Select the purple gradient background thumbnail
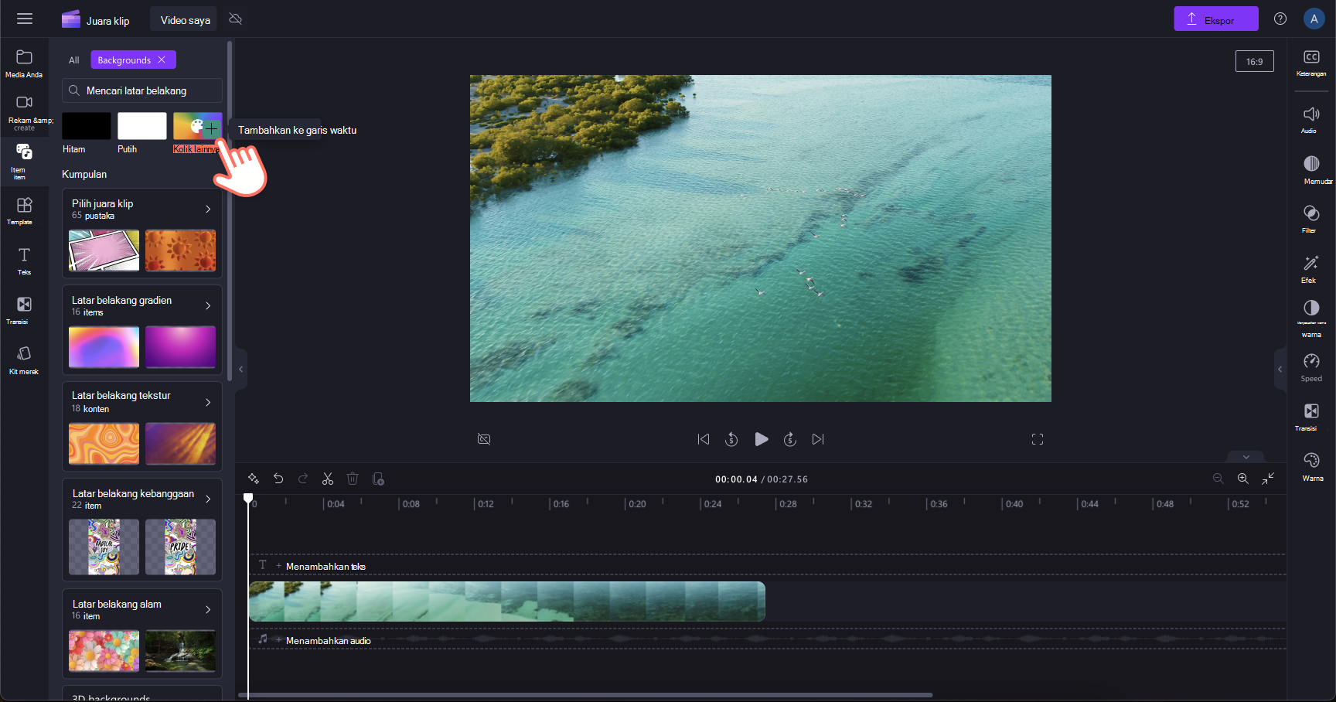This screenshot has height=702, width=1336. tap(180, 346)
